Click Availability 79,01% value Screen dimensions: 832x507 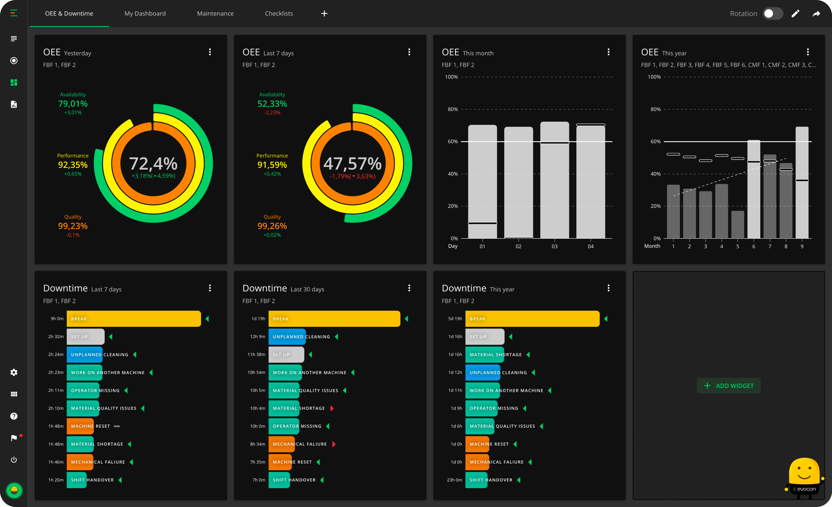click(x=73, y=104)
